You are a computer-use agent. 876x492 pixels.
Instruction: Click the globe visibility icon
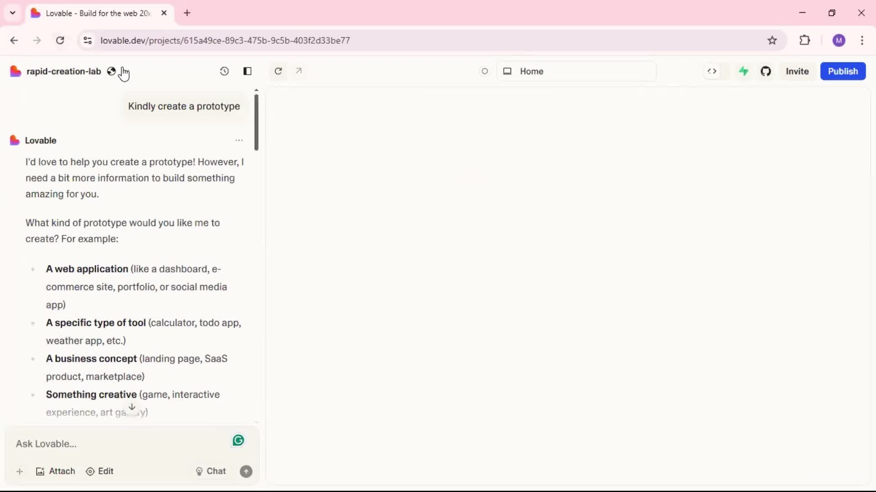coord(111,71)
